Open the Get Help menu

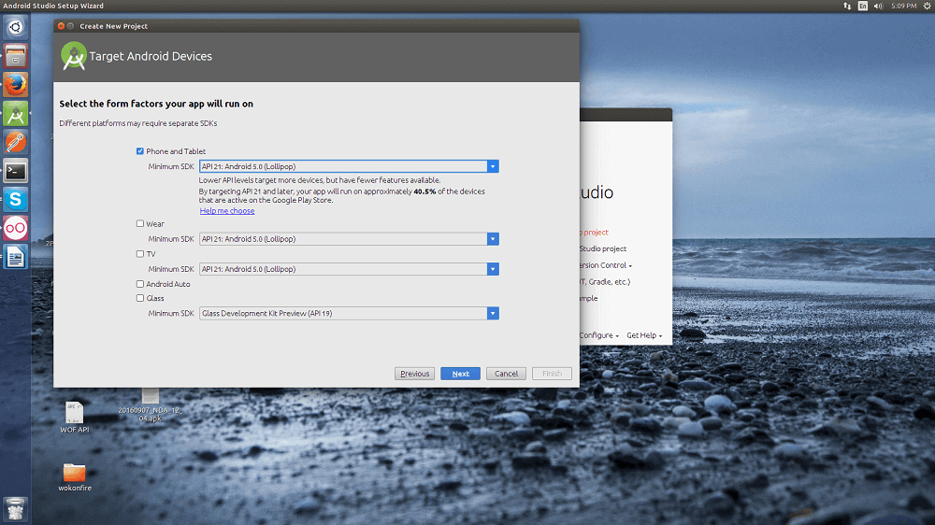[643, 335]
